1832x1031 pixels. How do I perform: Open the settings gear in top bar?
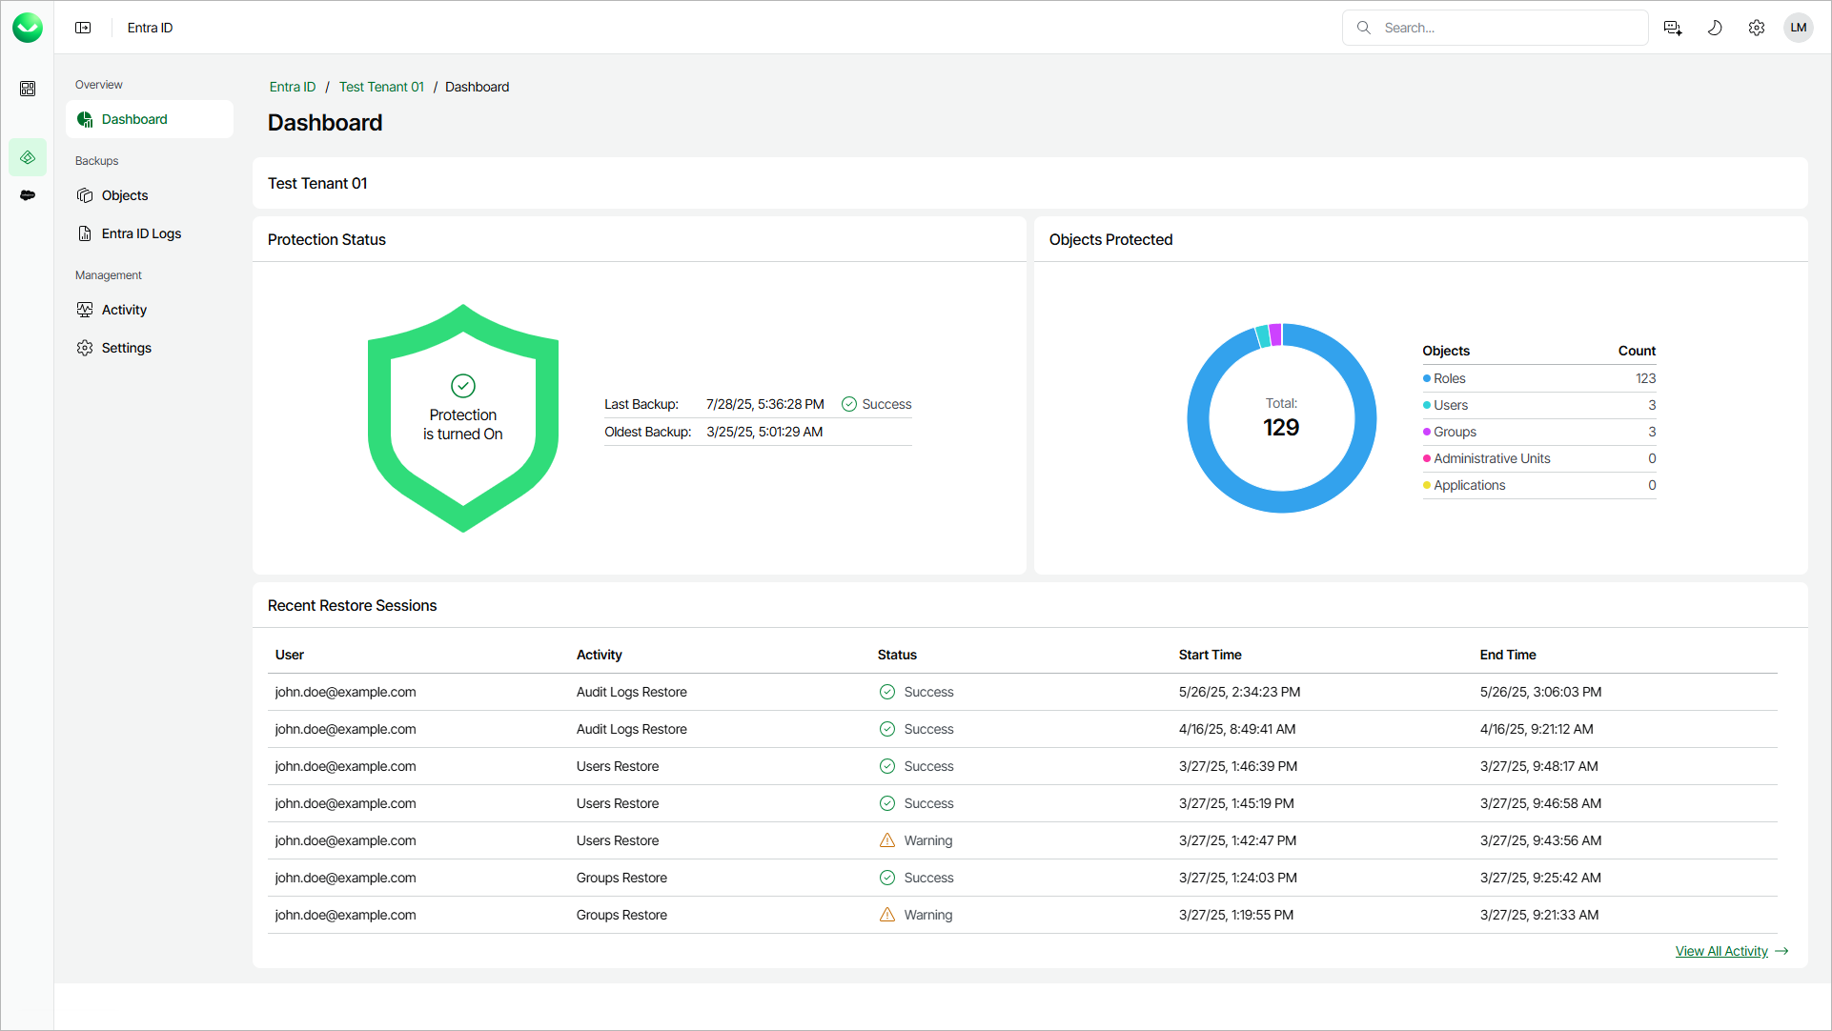(x=1757, y=28)
